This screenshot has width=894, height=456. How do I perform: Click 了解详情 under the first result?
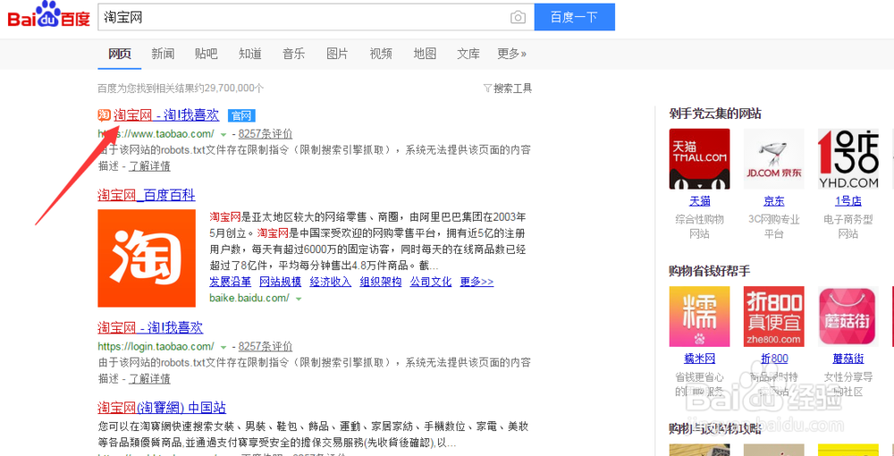click(x=149, y=166)
